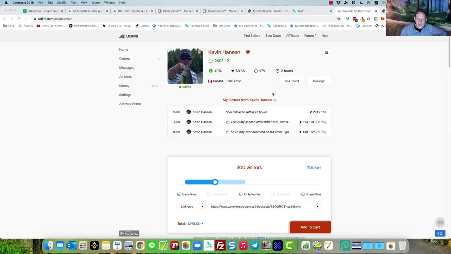Click the price arrow icon beside $0.65

tap(233, 71)
